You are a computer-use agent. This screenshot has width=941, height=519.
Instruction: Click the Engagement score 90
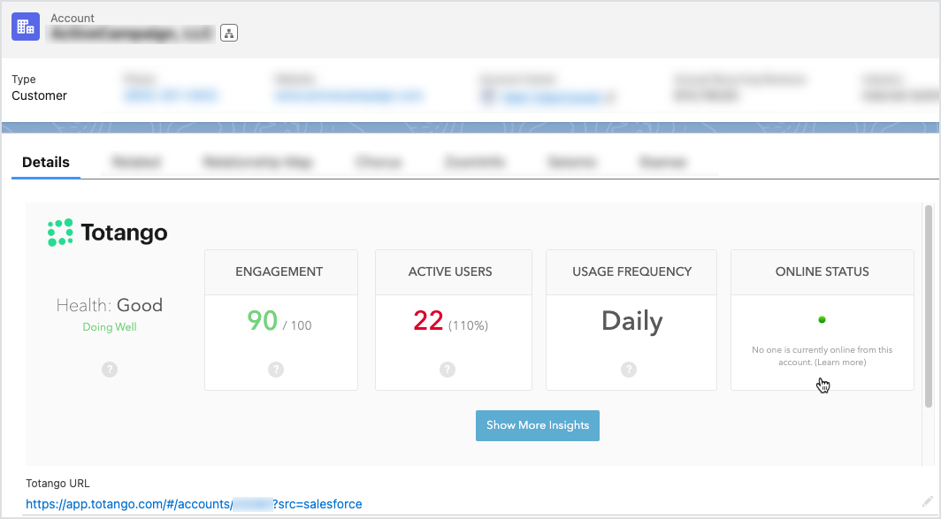263,321
